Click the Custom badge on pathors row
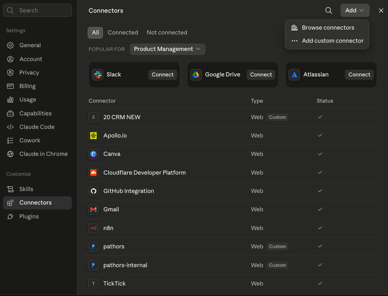 pyautogui.click(x=278, y=247)
